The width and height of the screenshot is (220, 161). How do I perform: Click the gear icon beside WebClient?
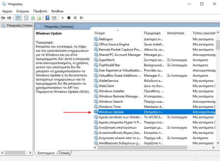pyautogui.click(x=96, y=86)
